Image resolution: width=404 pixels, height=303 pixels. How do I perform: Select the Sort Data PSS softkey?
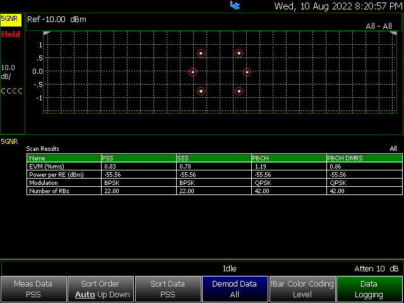[168, 289]
